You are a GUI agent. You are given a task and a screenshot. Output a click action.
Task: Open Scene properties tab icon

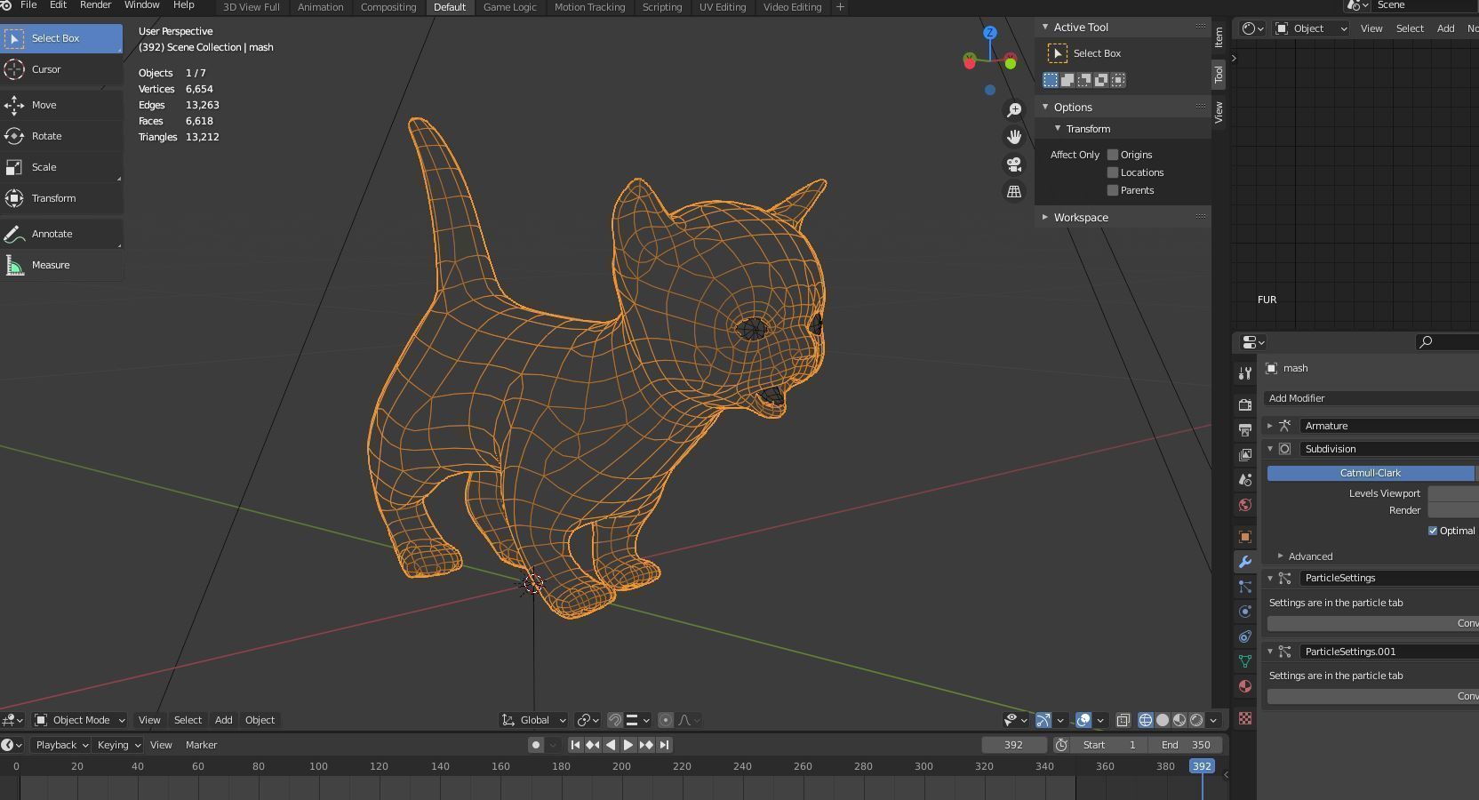coord(1245,479)
